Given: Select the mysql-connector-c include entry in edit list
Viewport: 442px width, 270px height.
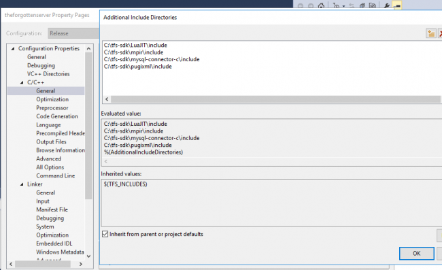Looking at the screenshot, I should pyautogui.click(x=152, y=59).
